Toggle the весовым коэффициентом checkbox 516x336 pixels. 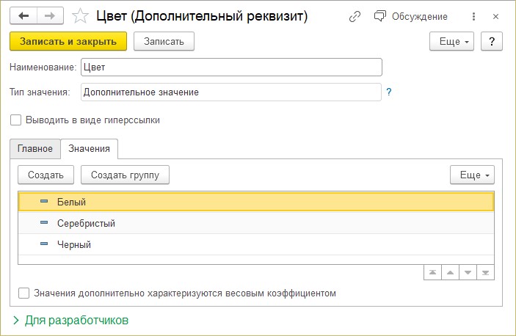pyautogui.click(x=24, y=293)
